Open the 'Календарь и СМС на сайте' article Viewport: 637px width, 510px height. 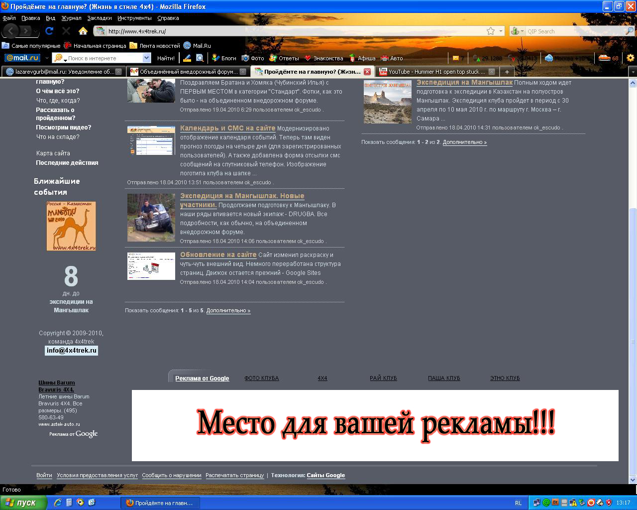click(227, 128)
